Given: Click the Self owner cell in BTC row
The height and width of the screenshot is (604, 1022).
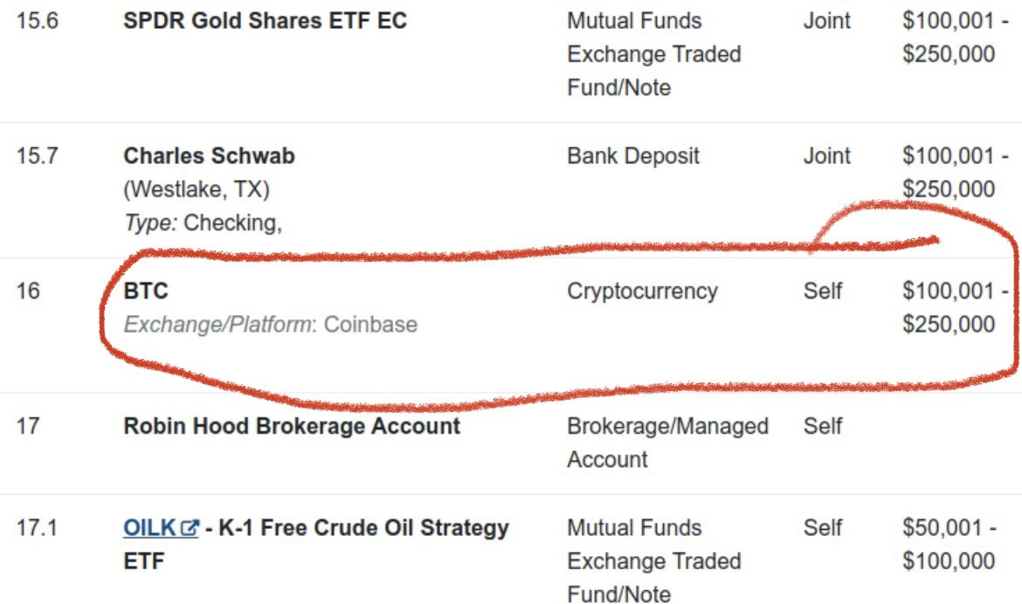Looking at the screenshot, I should (822, 291).
